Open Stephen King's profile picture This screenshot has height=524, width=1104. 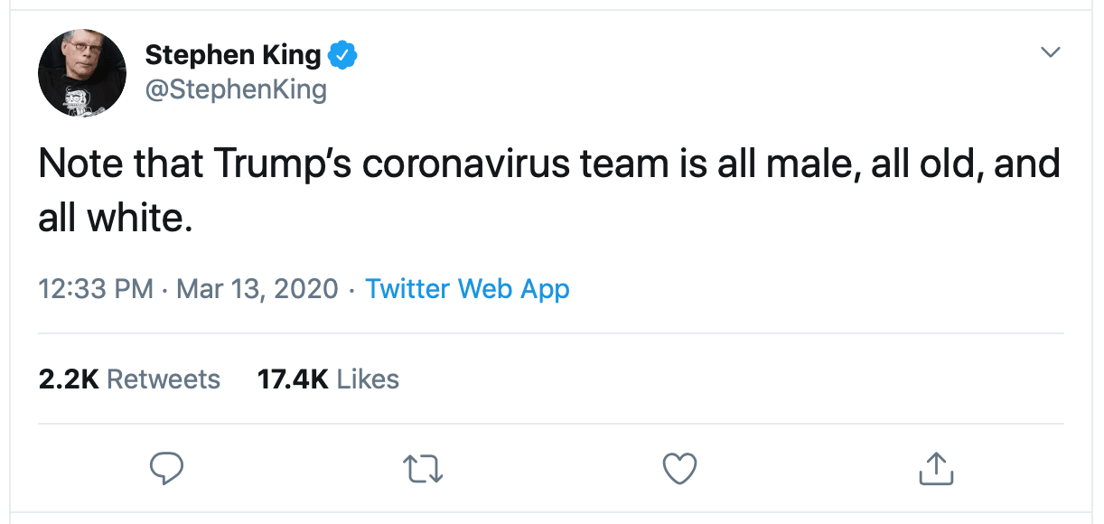81,72
